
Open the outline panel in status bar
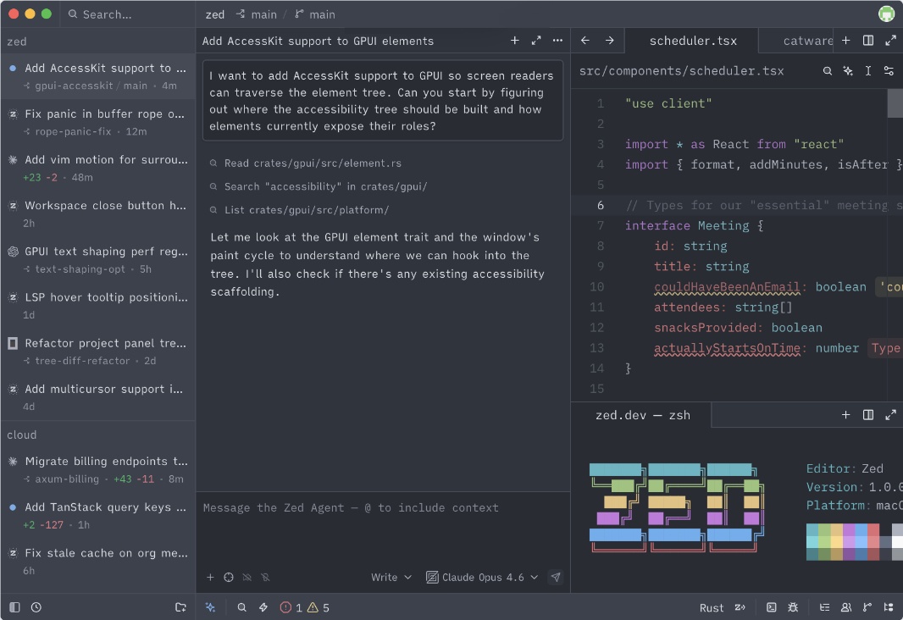pos(824,607)
